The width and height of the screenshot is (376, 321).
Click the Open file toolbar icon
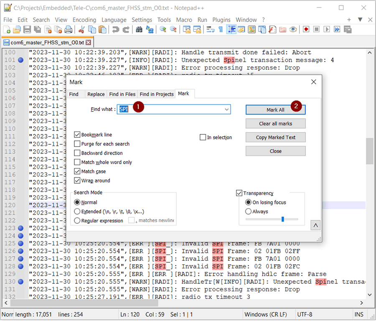[17, 30]
